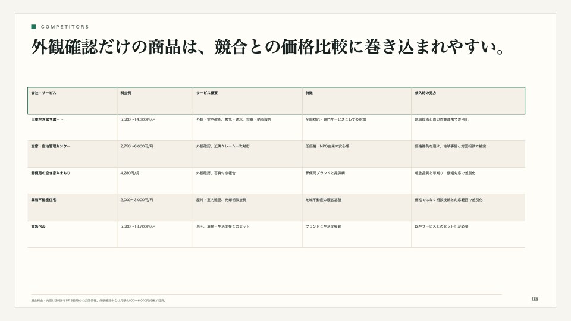Click the cell 屋外・室内確認、売却相談接続
Screen dimensions: 571x321
(x=247, y=207)
